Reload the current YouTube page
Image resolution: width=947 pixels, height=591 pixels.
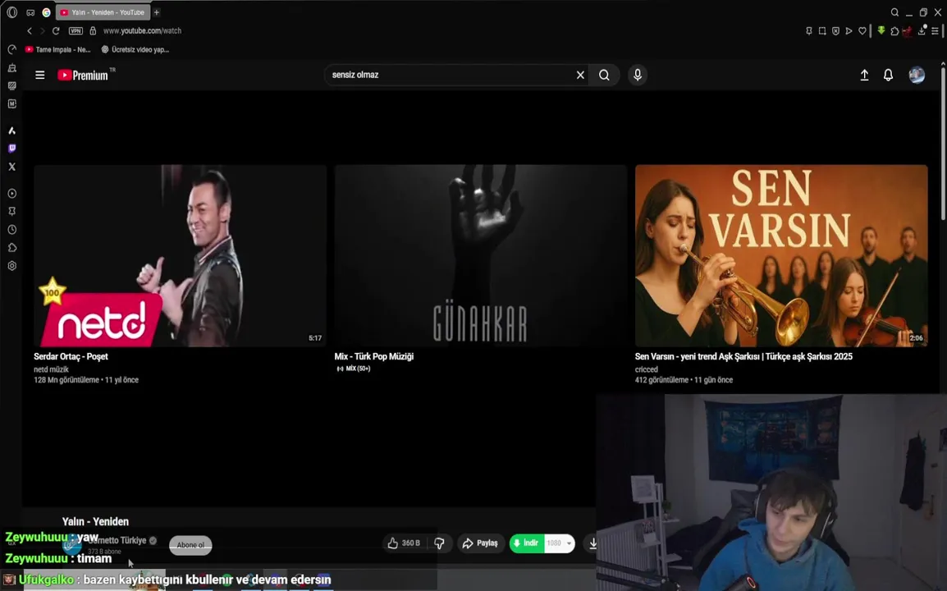(56, 31)
